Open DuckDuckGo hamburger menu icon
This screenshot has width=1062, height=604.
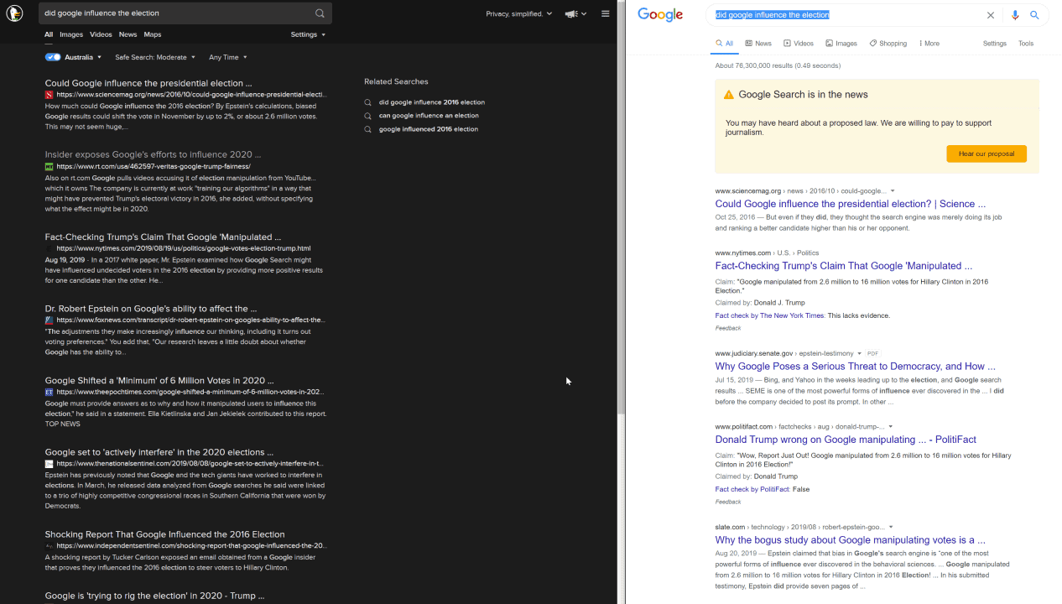click(x=606, y=13)
